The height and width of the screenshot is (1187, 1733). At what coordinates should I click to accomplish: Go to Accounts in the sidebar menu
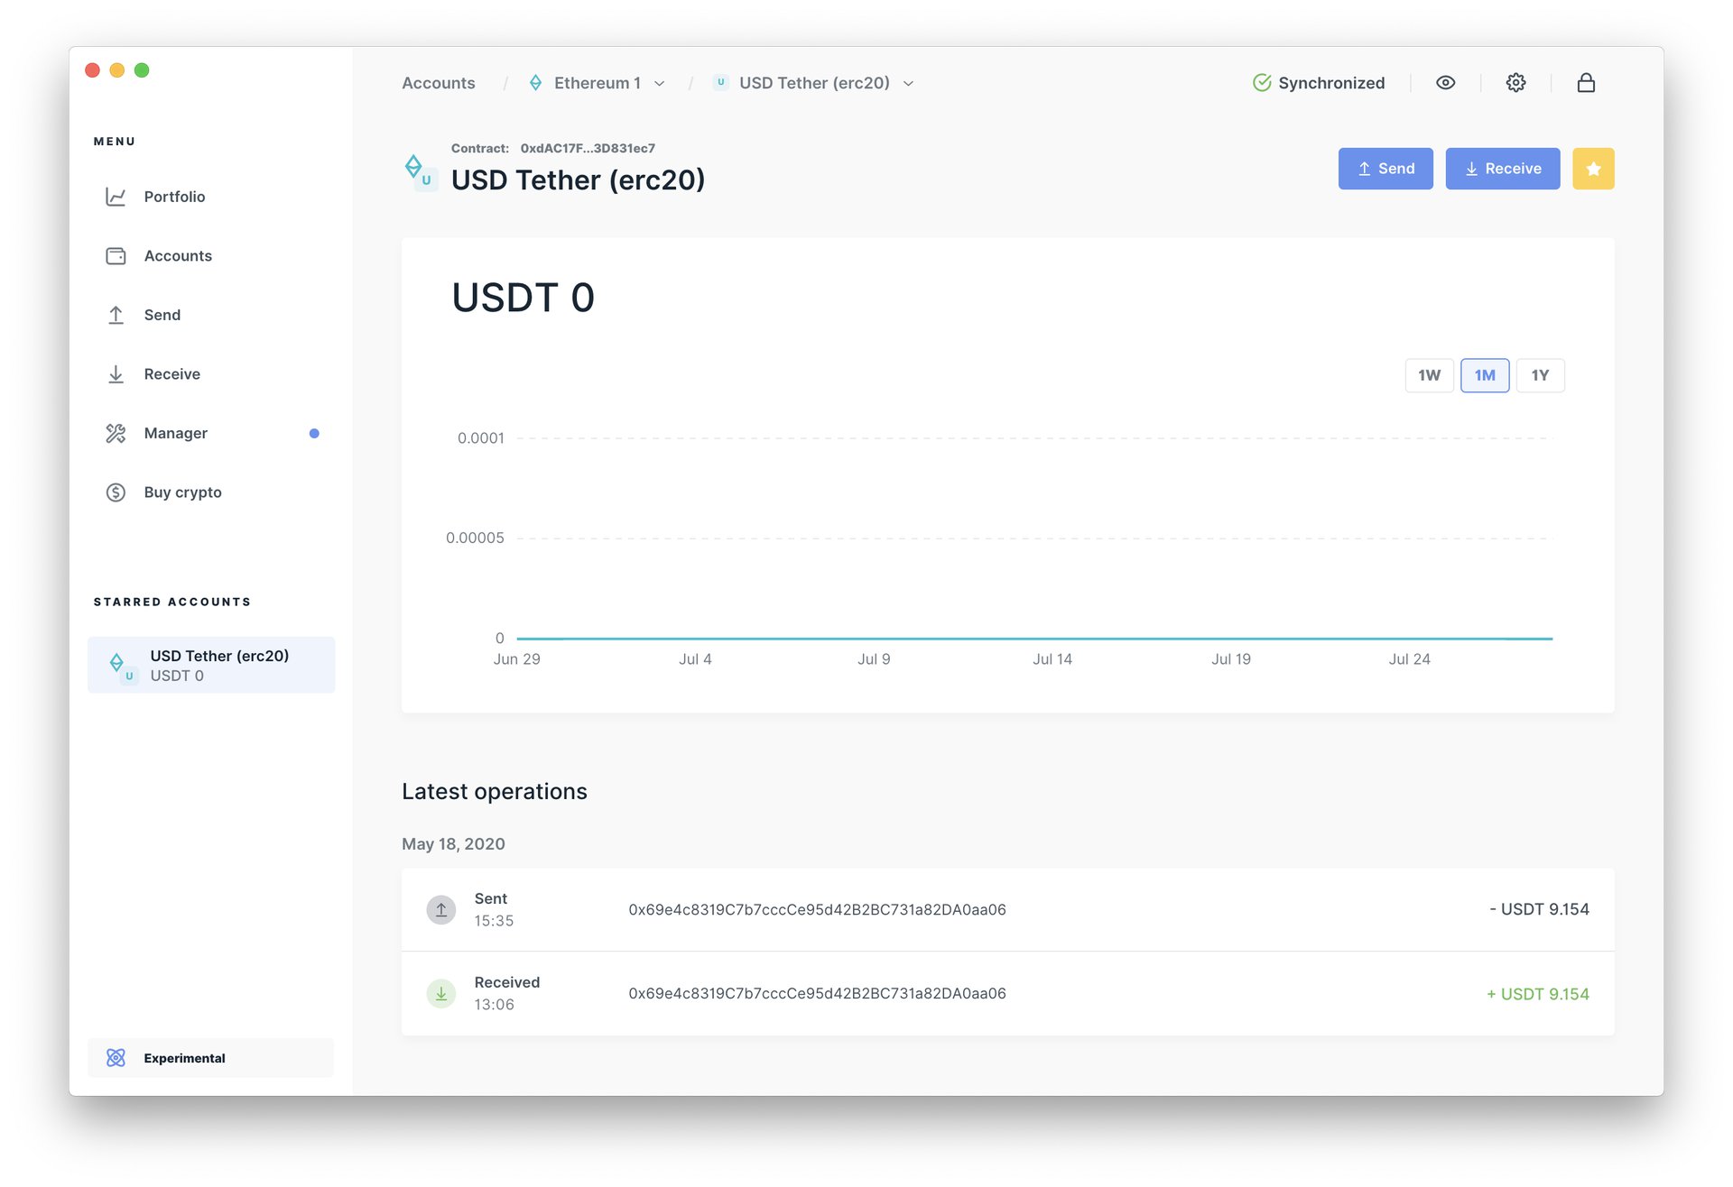click(x=178, y=256)
